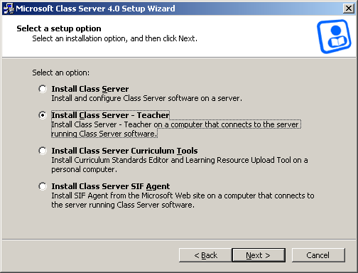Click the SIF Agent Microsoft Web site description
The image size is (358, 273).
(183, 200)
